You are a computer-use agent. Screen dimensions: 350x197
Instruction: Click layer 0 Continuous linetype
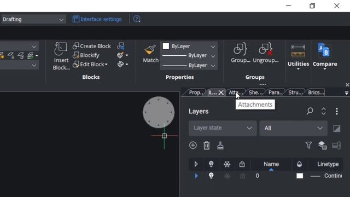pyautogui.click(x=326, y=176)
